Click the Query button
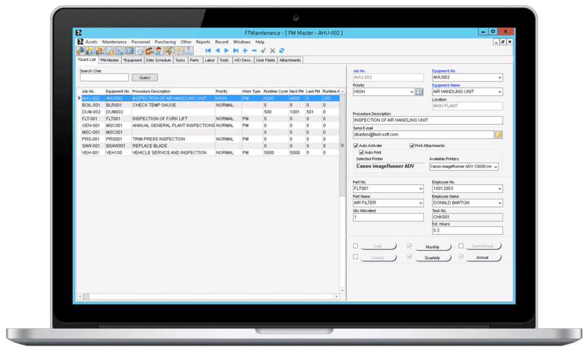 (x=144, y=78)
